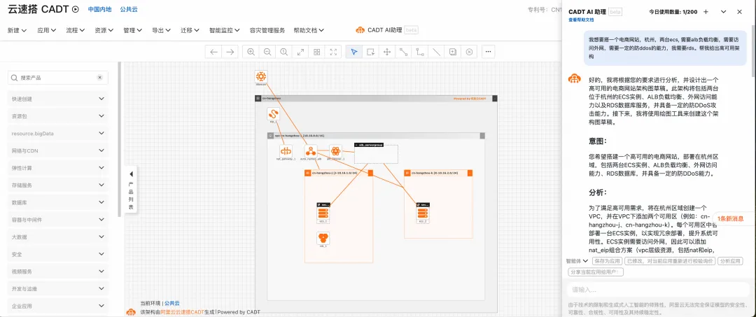This screenshot has height=317, width=756.
Task: Click the play icon beside 云速搭 CADT title
Action: 75,9
